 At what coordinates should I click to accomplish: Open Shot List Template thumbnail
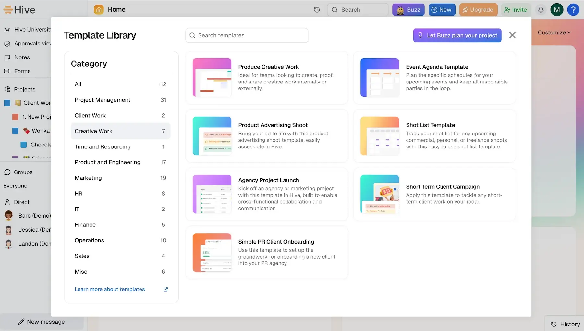pos(380,136)
